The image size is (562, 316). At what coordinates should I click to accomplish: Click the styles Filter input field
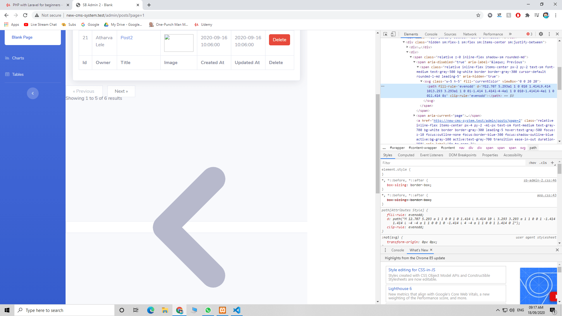(x=453, y=163)
